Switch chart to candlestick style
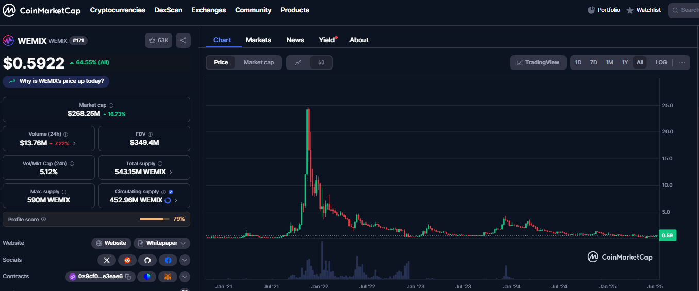Viewport: 699px width, 291px height. click(321, 62)
